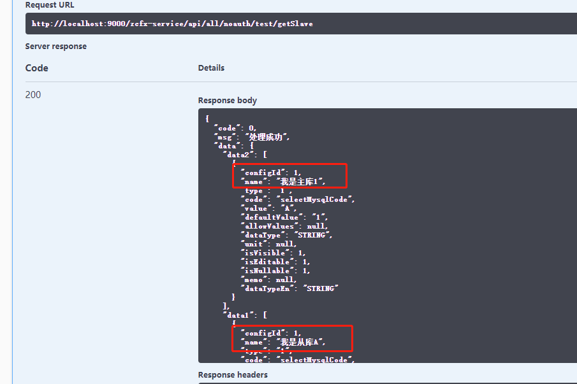Click the "value": "A" line
The image size is (577, 384).
268,208
